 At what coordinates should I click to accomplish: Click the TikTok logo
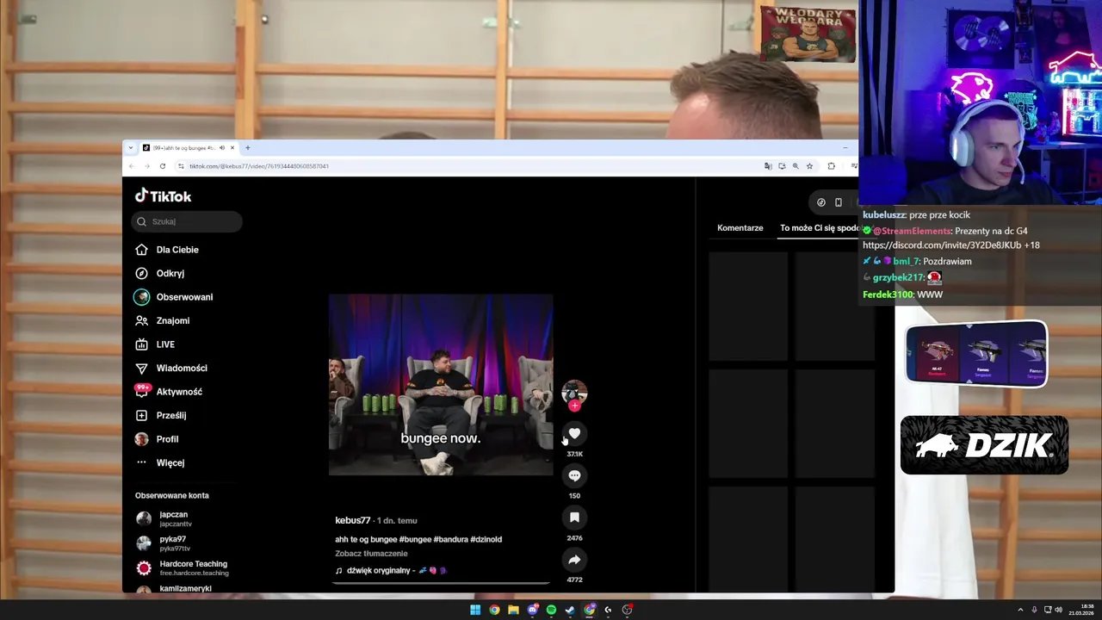[163, 195]
